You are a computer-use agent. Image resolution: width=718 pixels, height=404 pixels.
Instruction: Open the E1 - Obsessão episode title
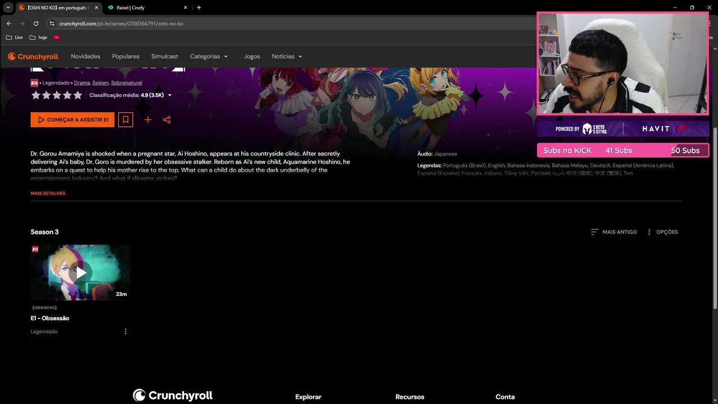(x=50, y=318)
